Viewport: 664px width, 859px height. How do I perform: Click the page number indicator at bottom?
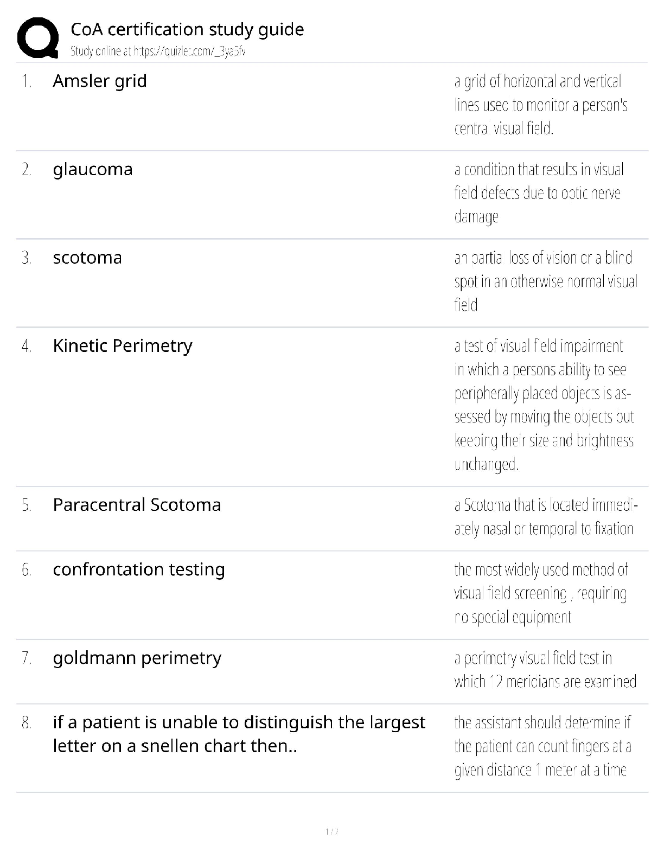tap(332, 831)
